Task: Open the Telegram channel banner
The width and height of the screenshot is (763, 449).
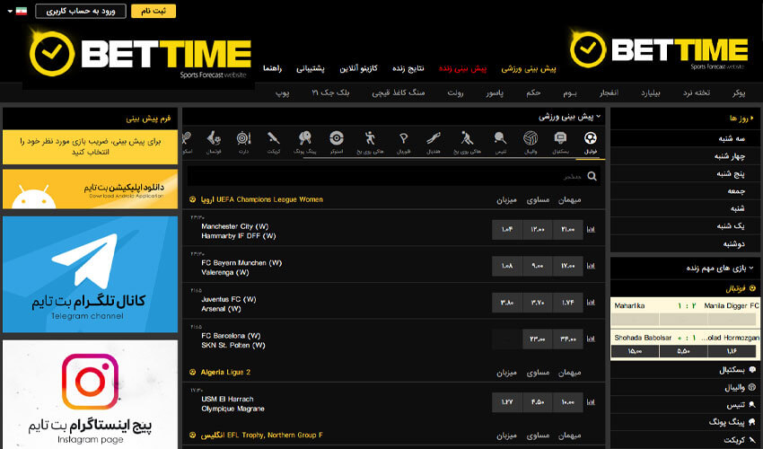Action: click(90, 274)
